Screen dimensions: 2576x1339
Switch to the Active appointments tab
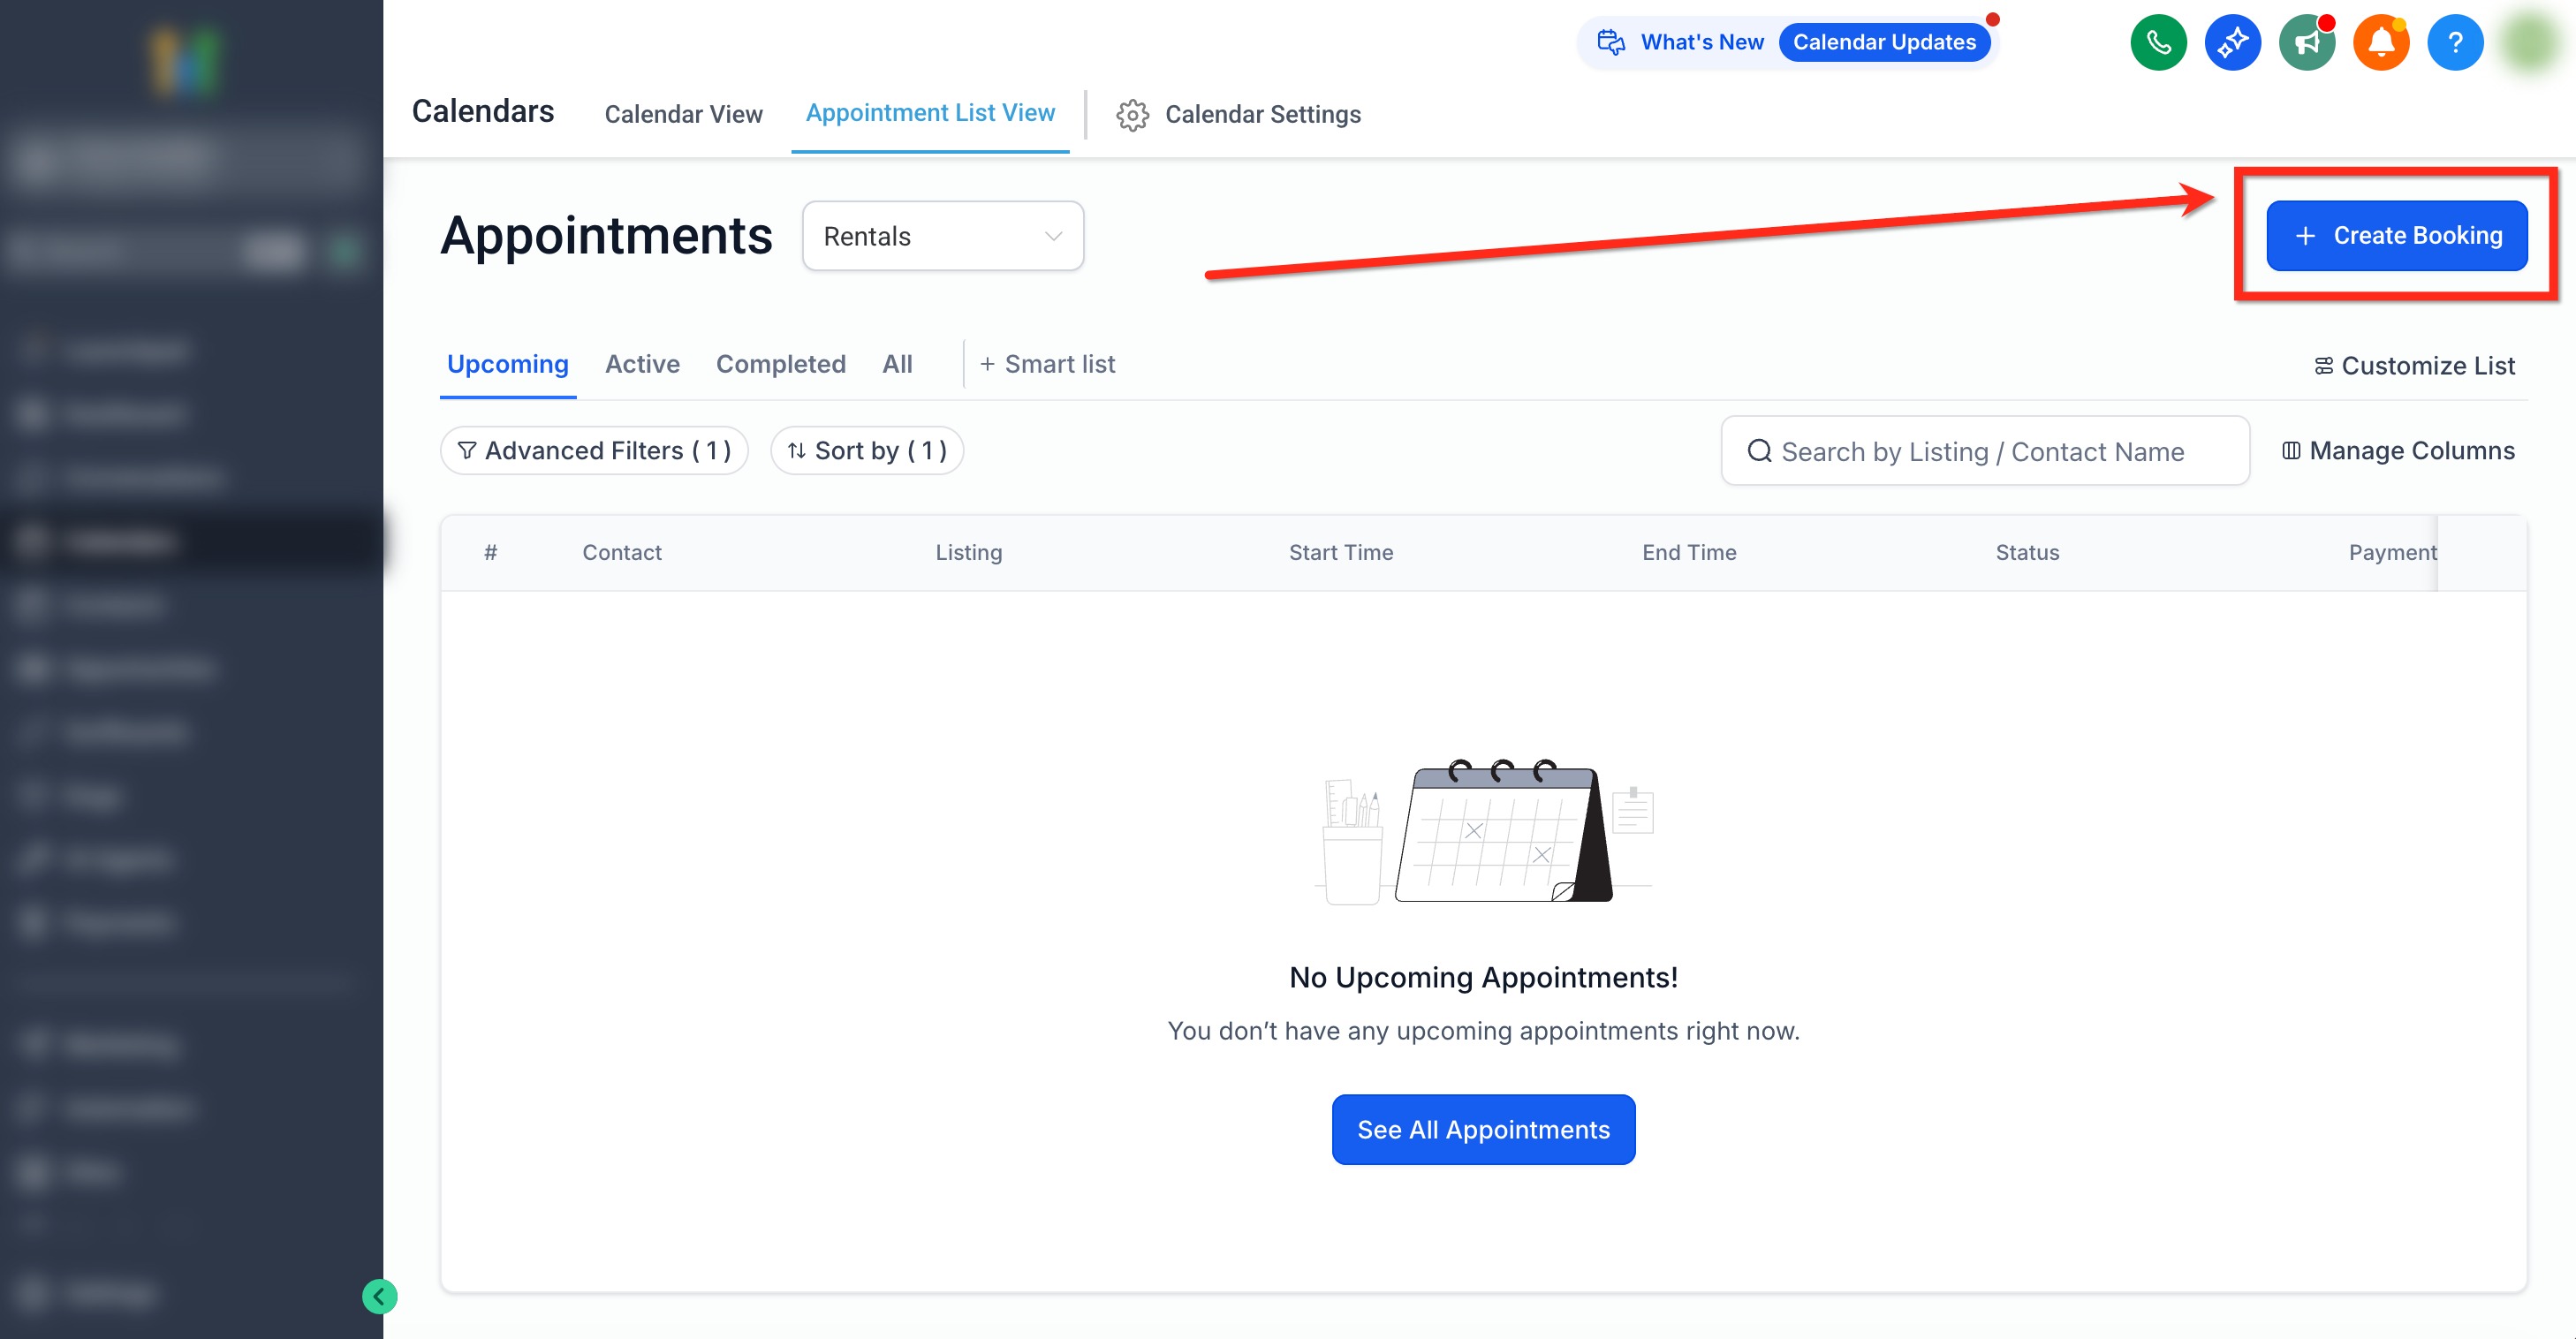[642, 364]
